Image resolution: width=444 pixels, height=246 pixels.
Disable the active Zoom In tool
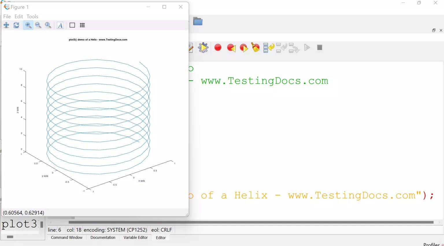pyautogui.click(x=28, y=25)
